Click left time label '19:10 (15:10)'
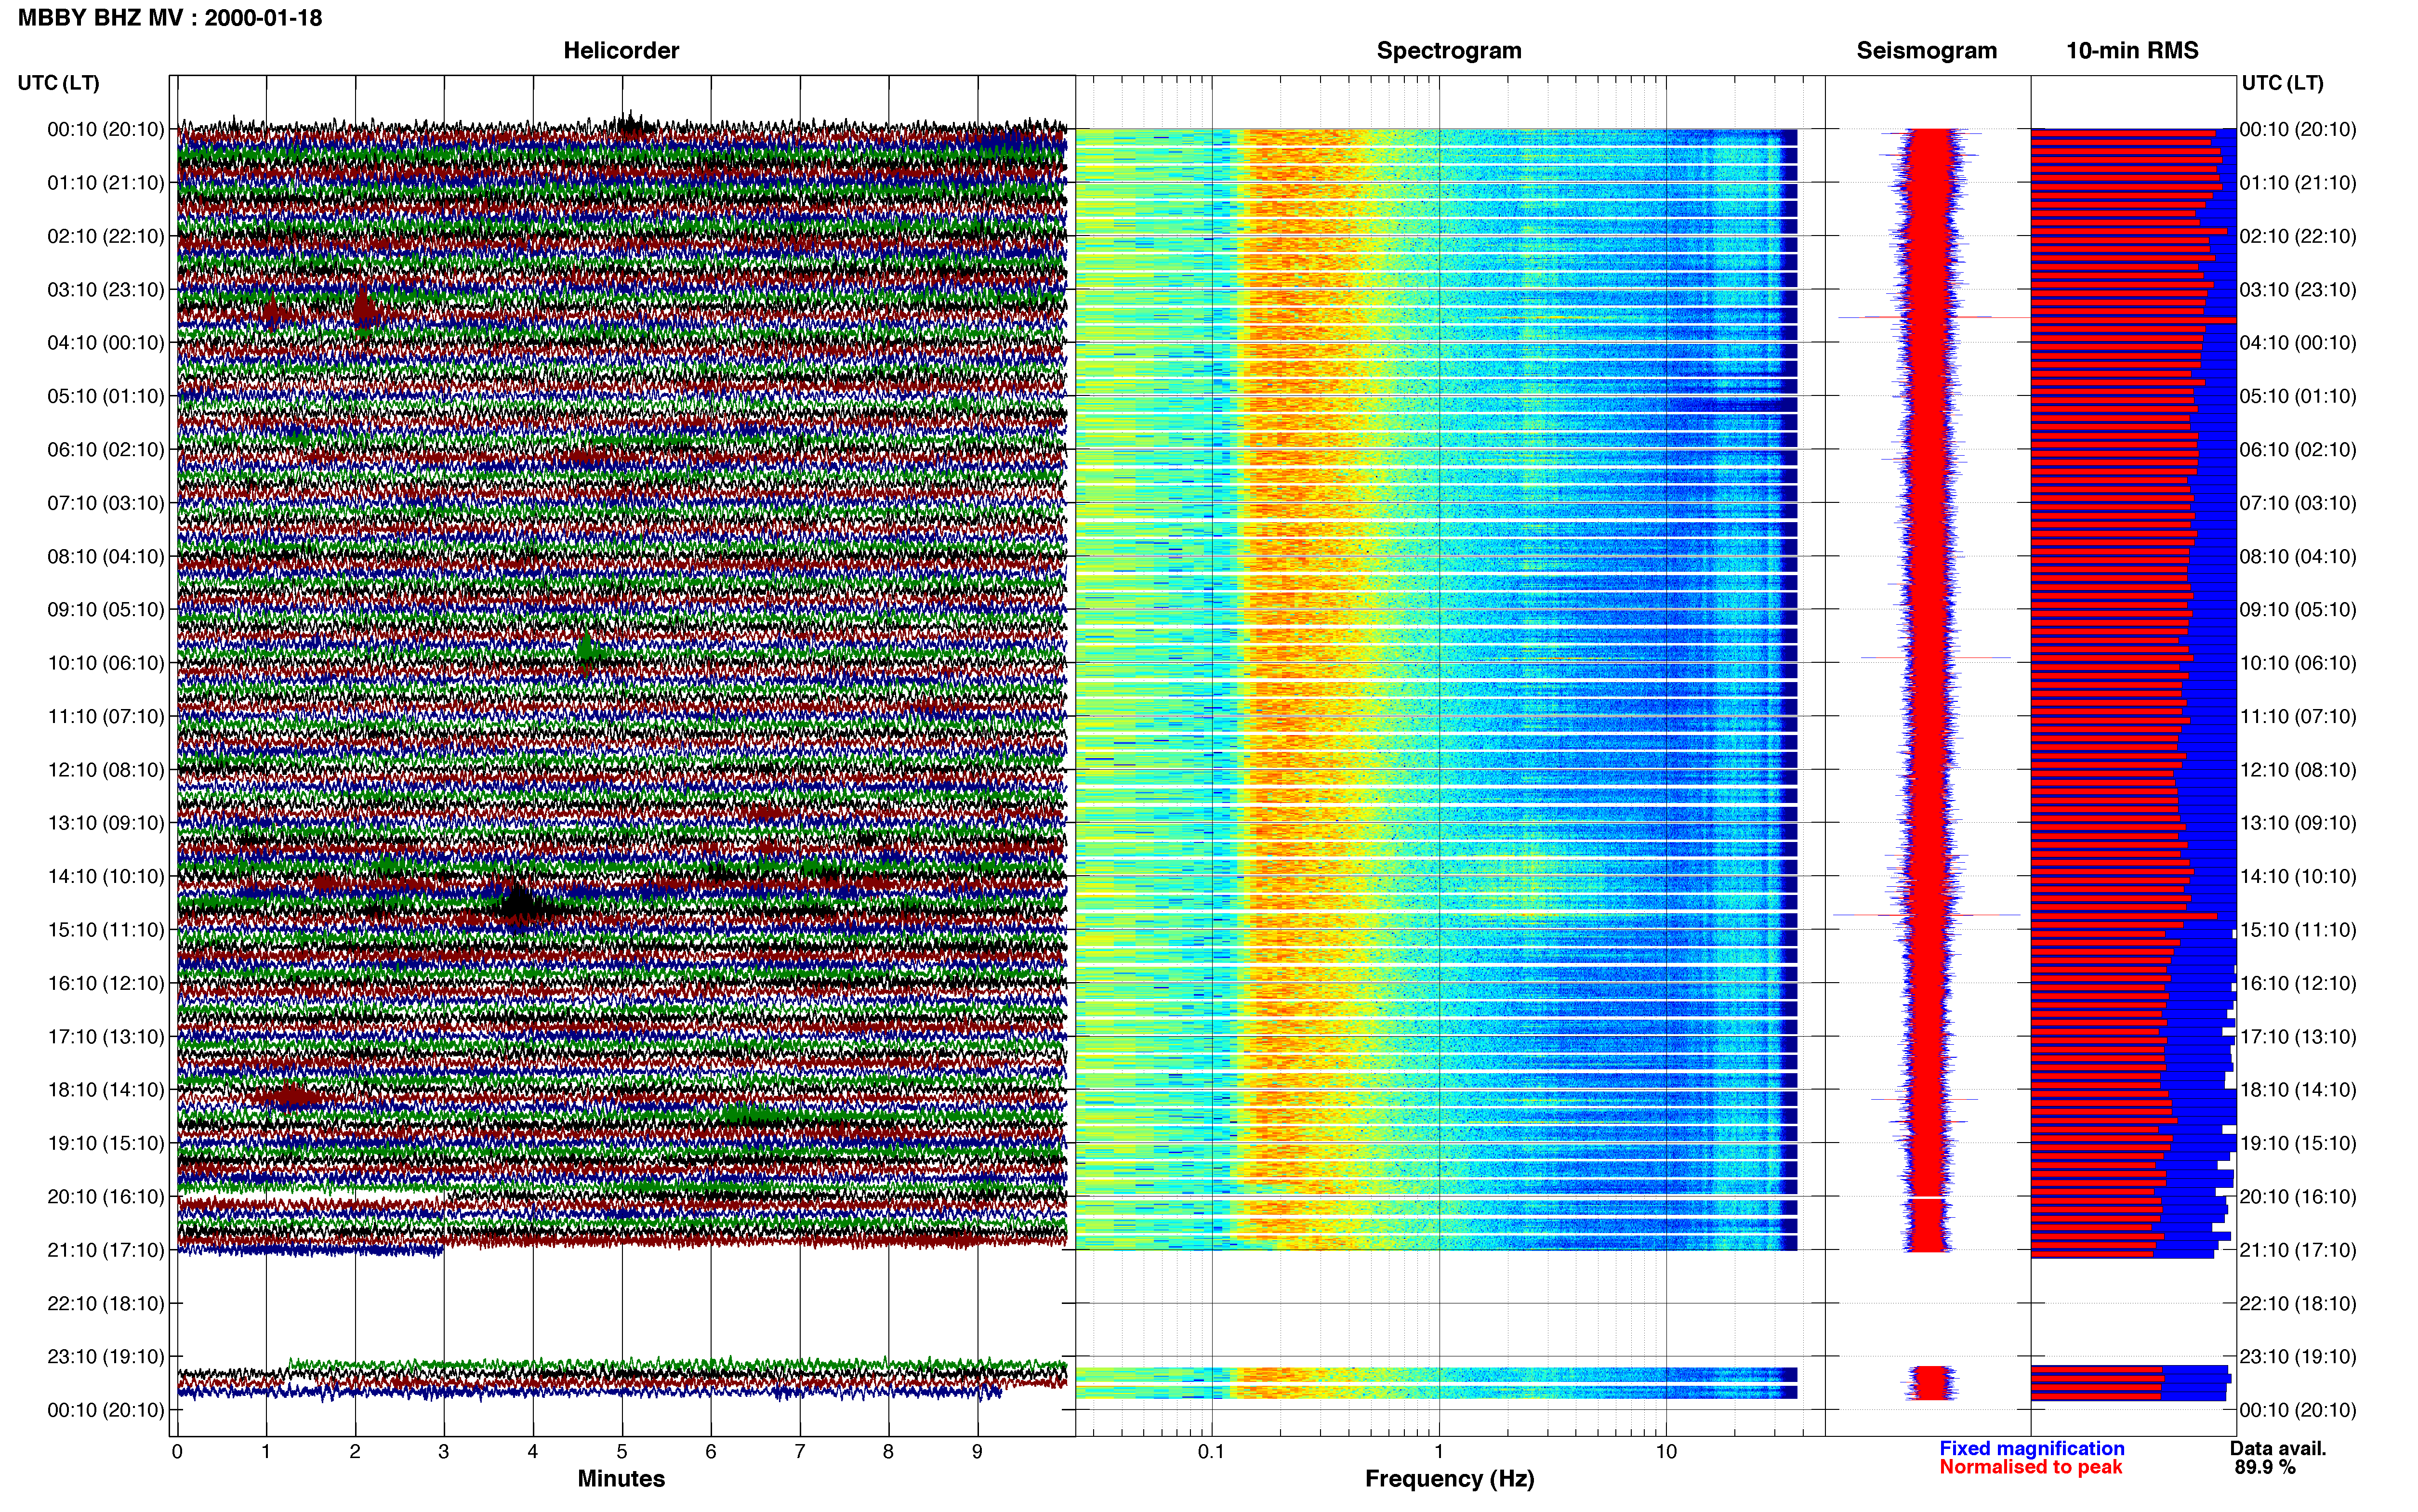 106,1143
